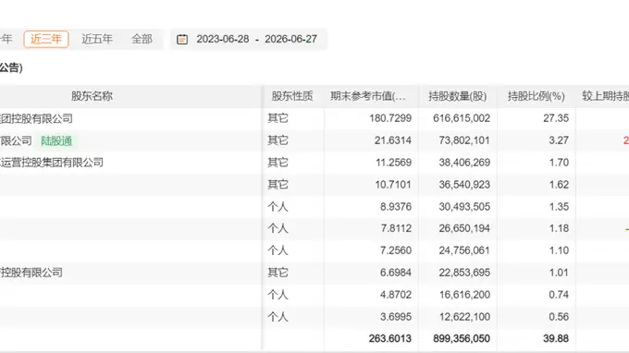Show the 全部 time range
629x353 pixels.
(142, 39)
